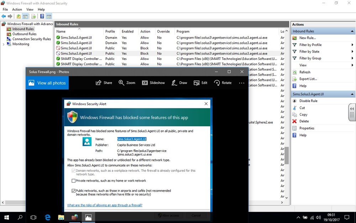Click the Cut action
356x223 pixels.
[302, 108]
